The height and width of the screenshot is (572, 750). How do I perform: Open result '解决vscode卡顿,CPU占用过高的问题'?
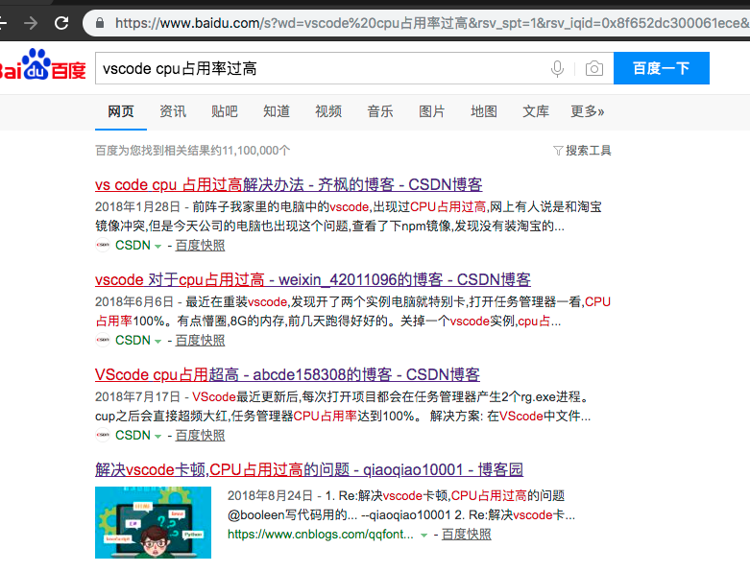pyautogui.click(x=309, y=469)
